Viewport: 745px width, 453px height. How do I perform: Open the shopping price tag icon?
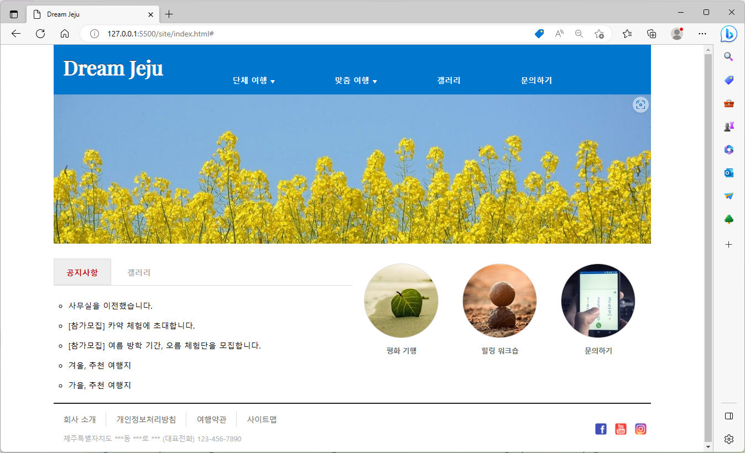point(539,34)
